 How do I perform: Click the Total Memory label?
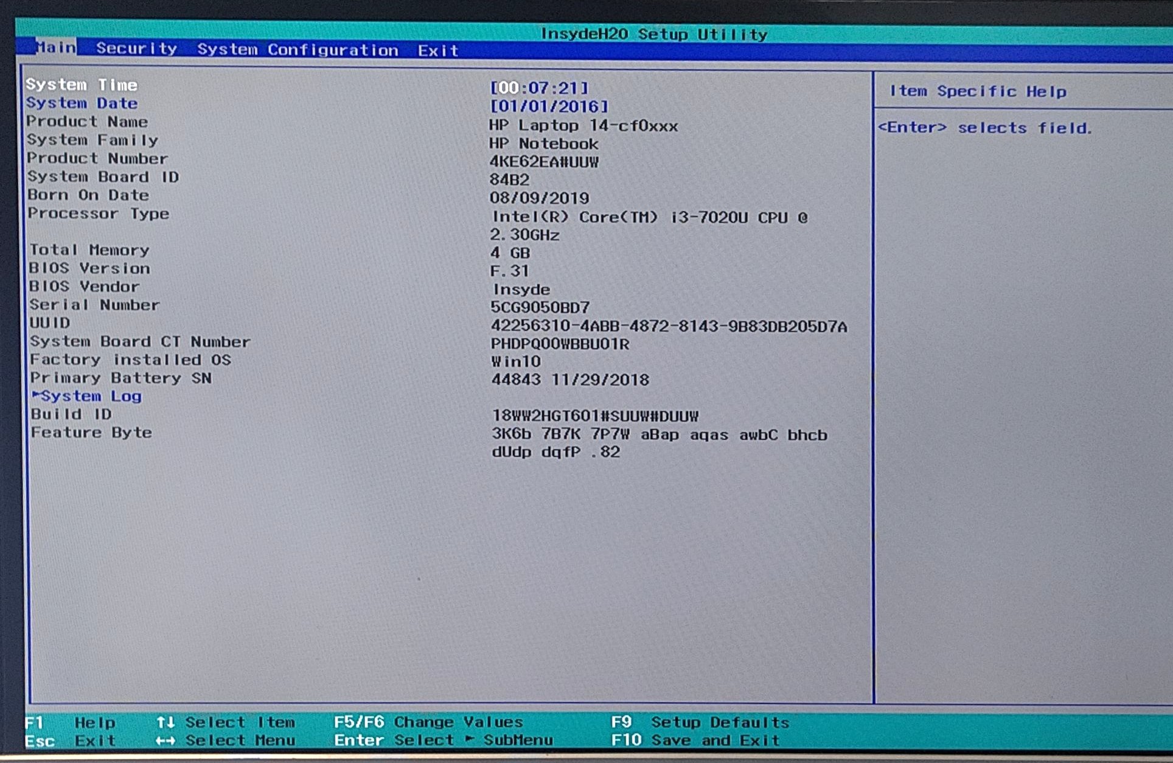click(x=89, y=250)
